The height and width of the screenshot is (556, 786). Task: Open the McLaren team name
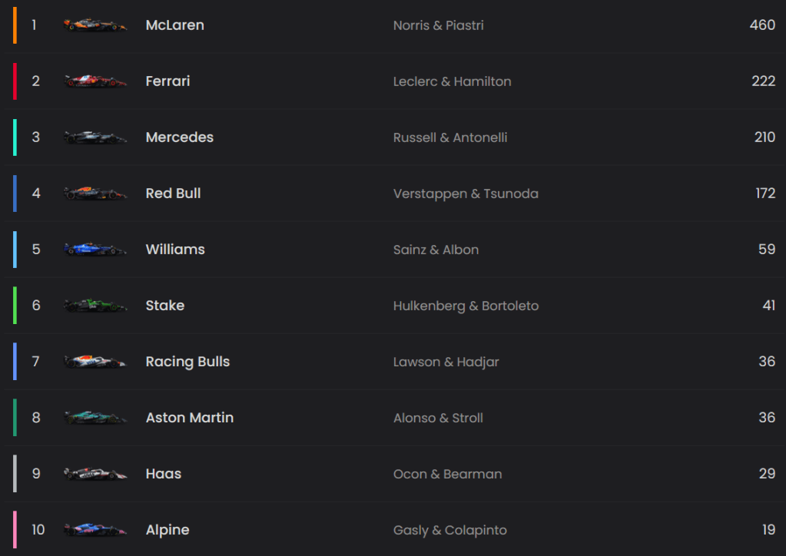pos(174,25)
